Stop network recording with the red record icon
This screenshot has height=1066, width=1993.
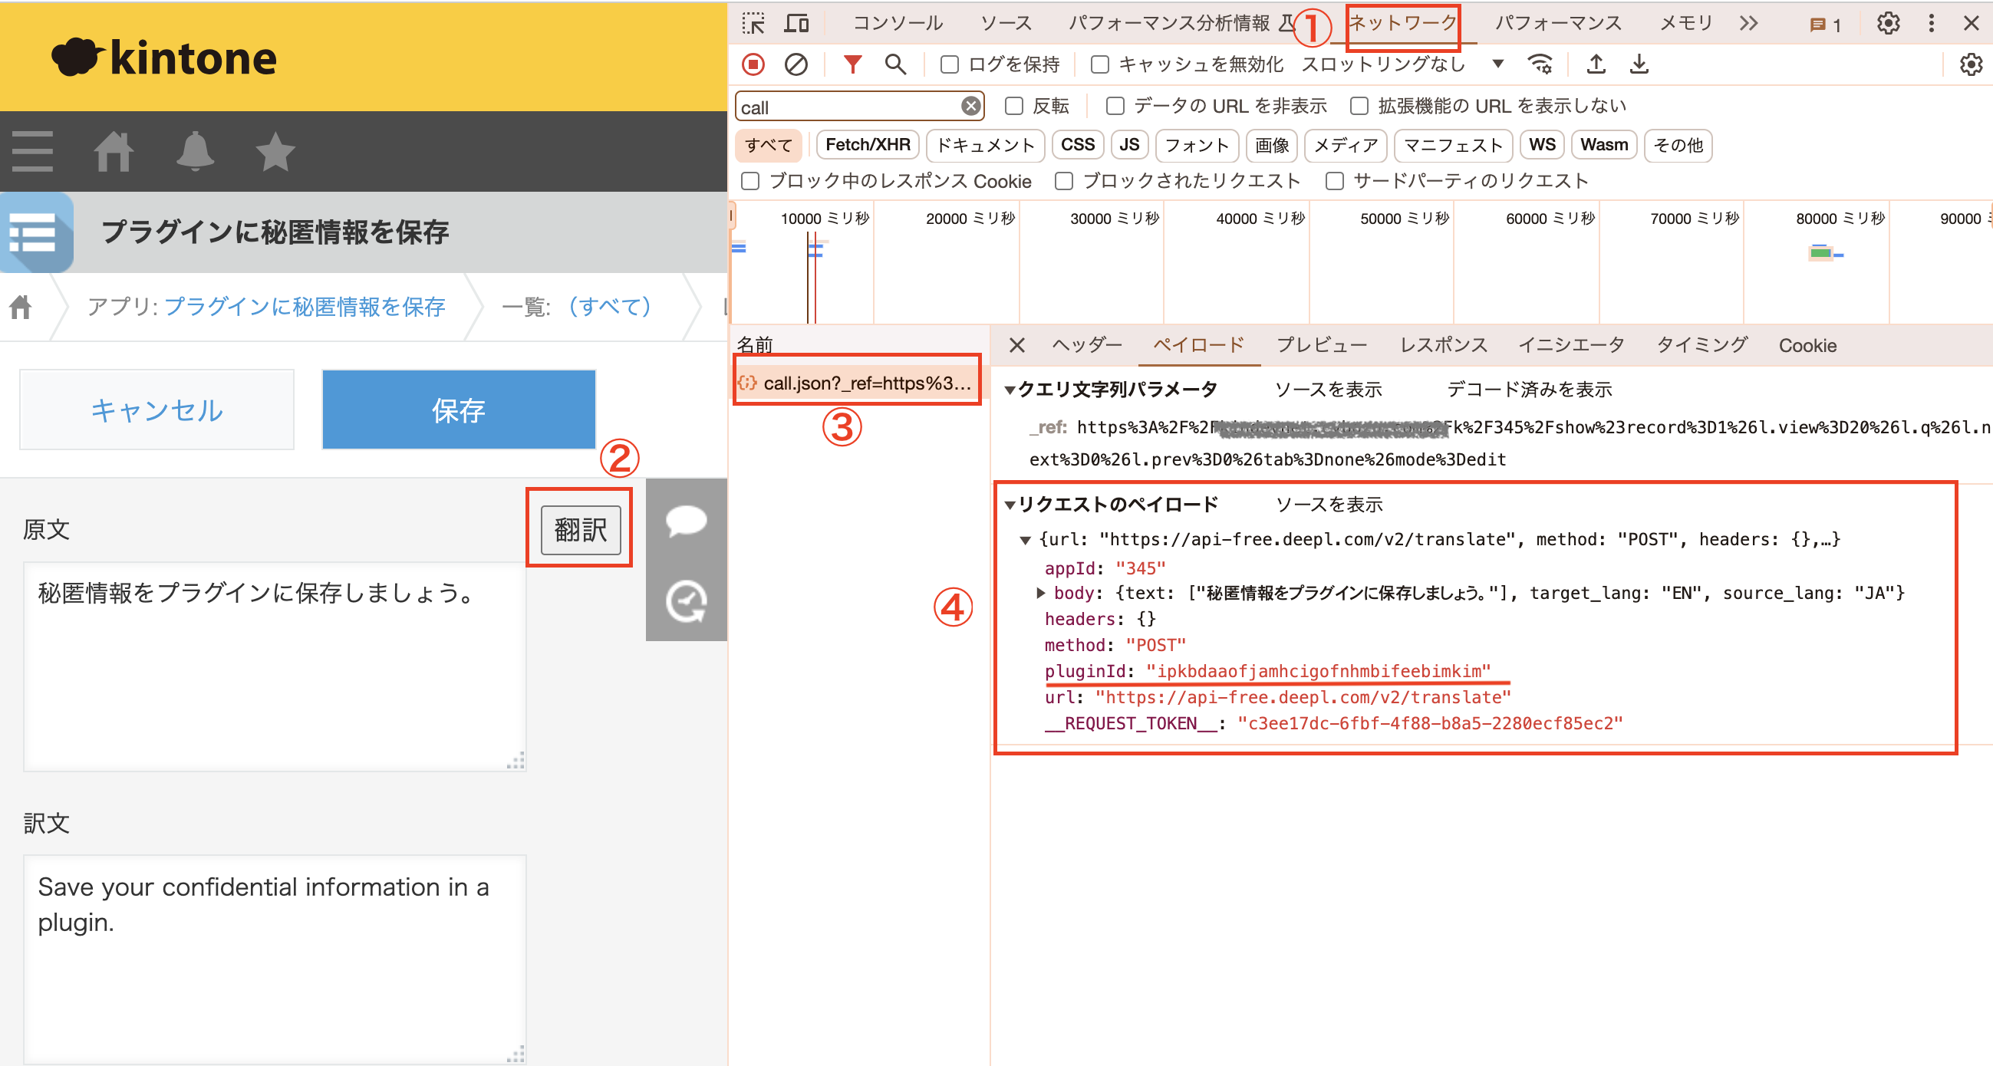[x=753, y=64]
